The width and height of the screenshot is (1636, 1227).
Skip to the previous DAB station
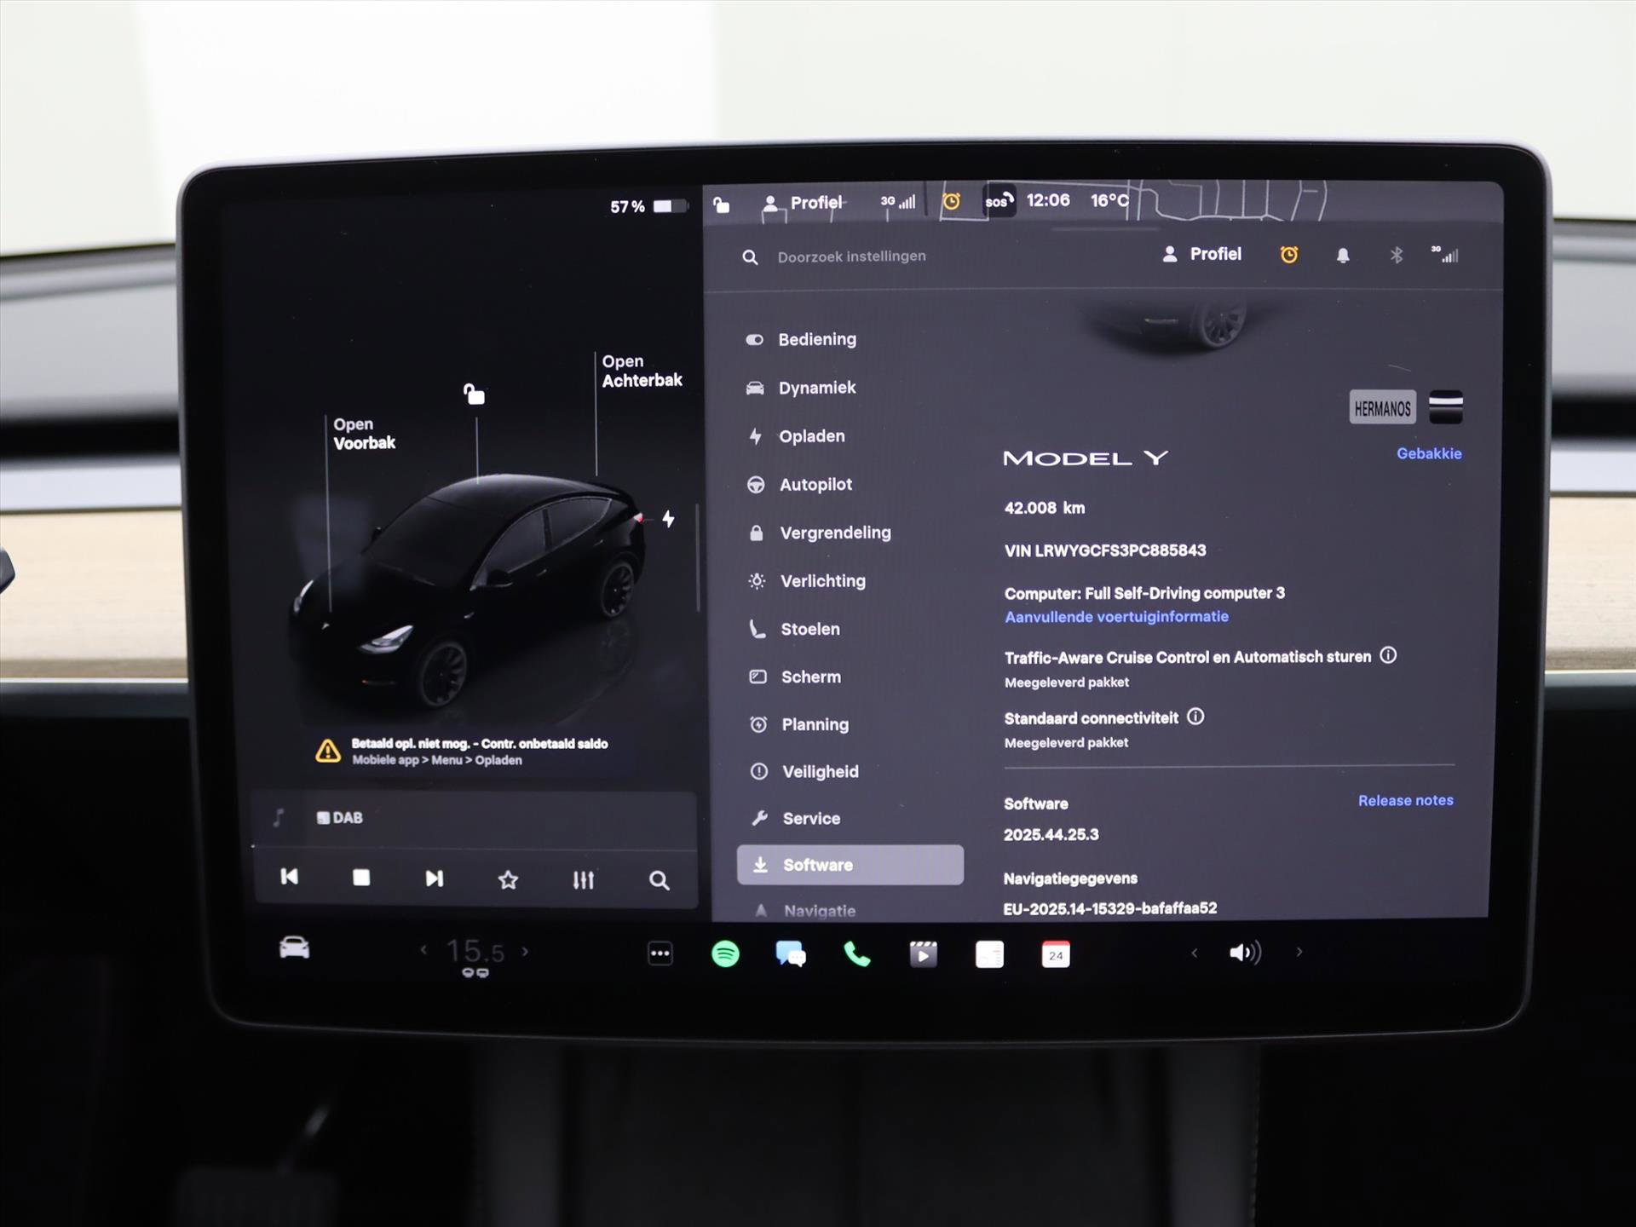290,877
